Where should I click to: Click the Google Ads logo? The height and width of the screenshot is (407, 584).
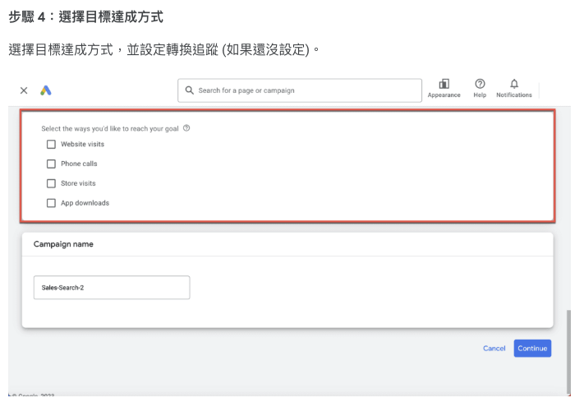tap(46, 90)
